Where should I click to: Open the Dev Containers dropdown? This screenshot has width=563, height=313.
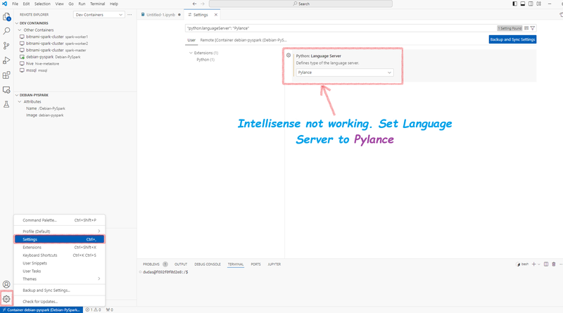point(99,15)
